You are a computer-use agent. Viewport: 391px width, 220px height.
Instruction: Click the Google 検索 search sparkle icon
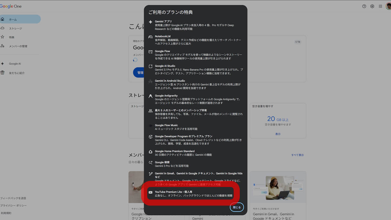150,163
